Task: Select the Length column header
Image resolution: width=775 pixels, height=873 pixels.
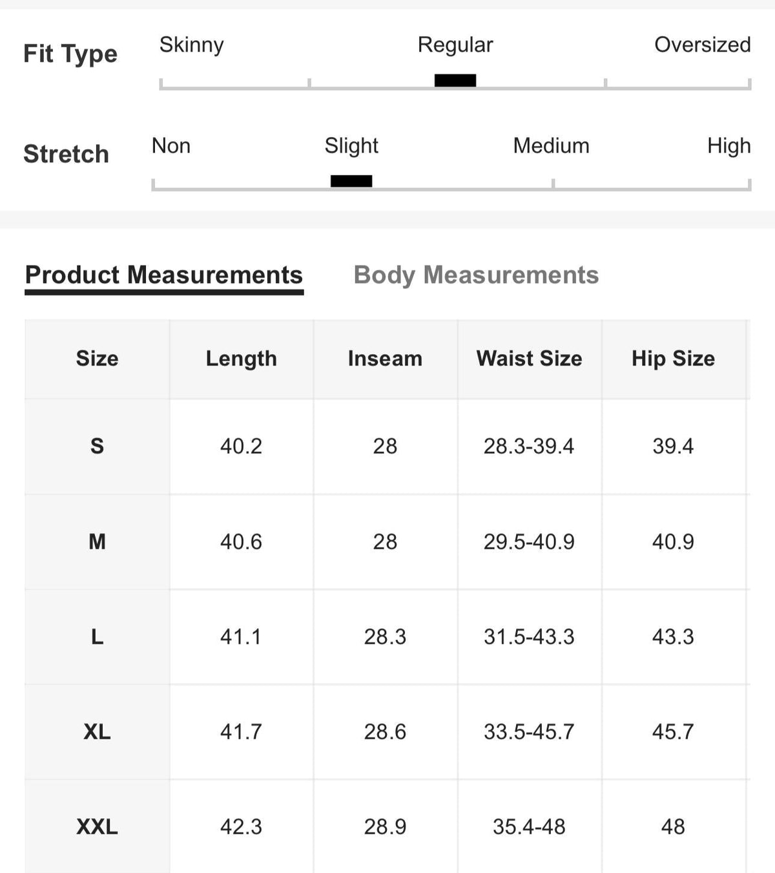Action: [242, 359]
